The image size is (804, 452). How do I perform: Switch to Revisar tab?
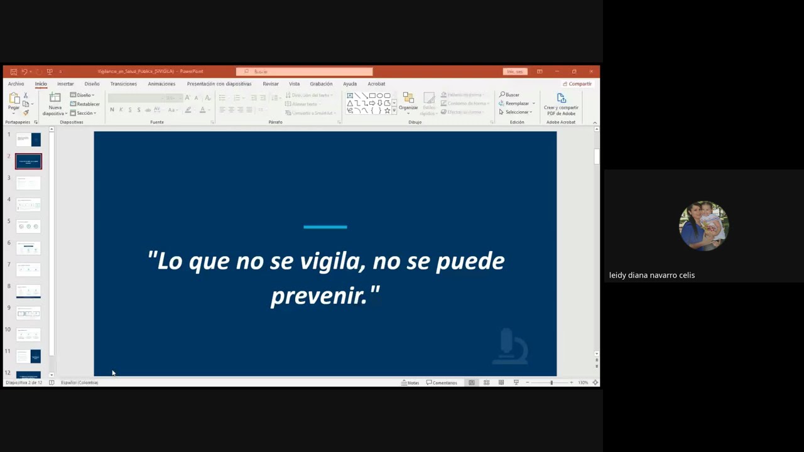[271, 83]
